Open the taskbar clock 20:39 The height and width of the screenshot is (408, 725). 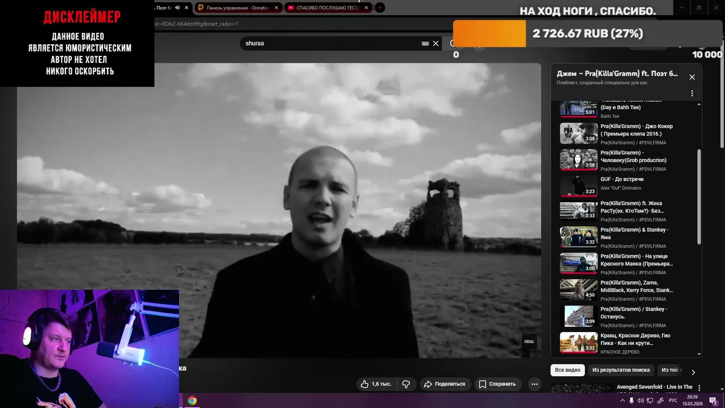692,401
